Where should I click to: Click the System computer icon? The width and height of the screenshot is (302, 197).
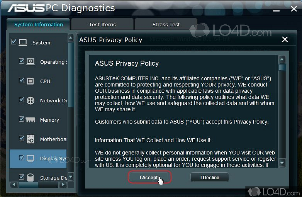(x=23, y=42)
